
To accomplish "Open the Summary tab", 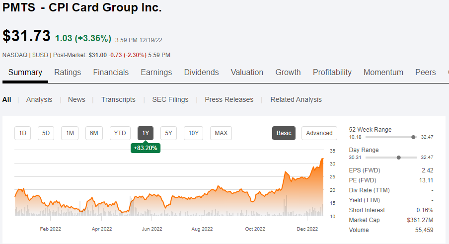I will click(x=25, y=73).
